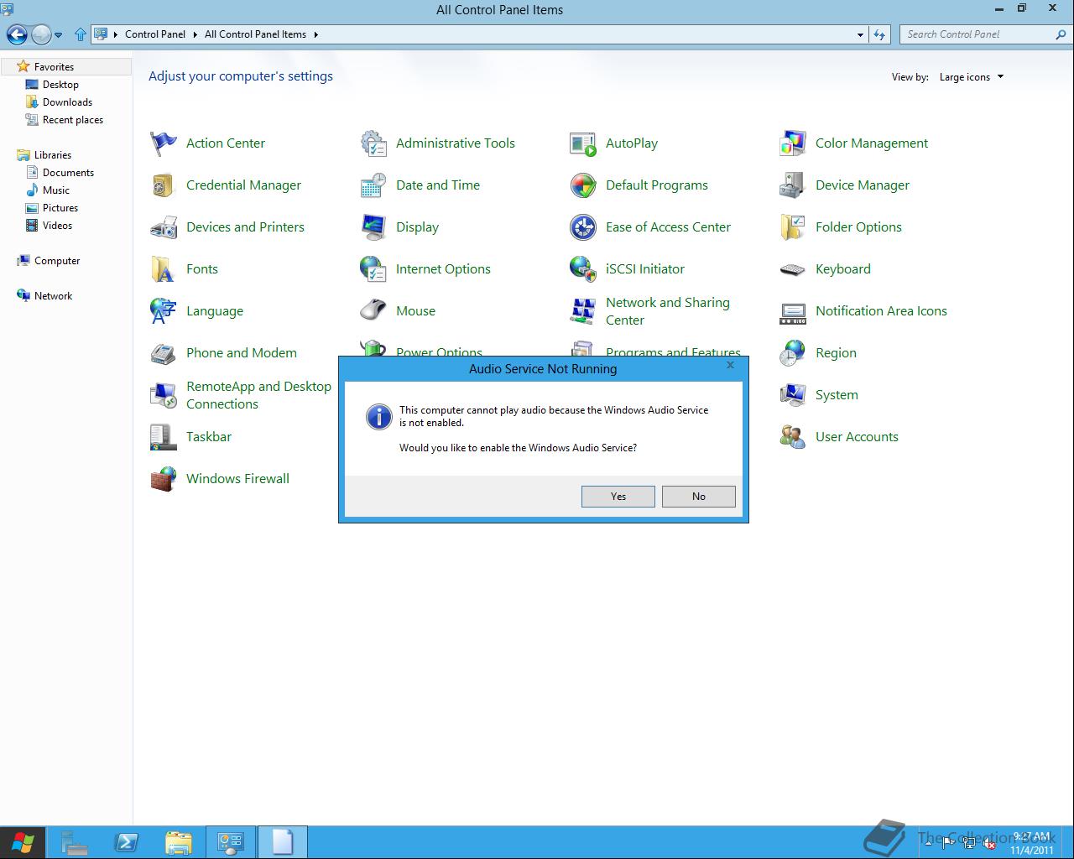This screenshot has height=859, width=1074.
Task: Open the Credential Manager vault icon
Action: (x=164, y=185)
